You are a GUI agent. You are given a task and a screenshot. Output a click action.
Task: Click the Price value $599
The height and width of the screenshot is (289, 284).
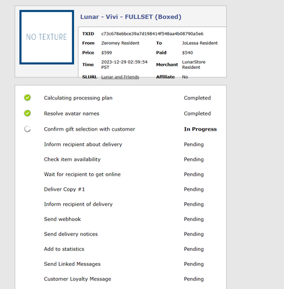point(107,53)
